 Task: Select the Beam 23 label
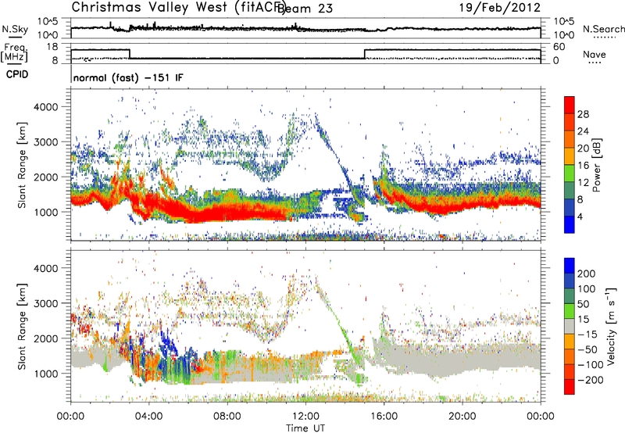[305, 9]
